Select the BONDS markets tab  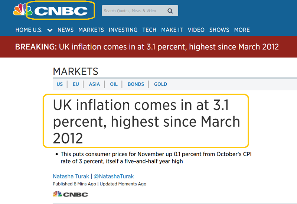136,84
